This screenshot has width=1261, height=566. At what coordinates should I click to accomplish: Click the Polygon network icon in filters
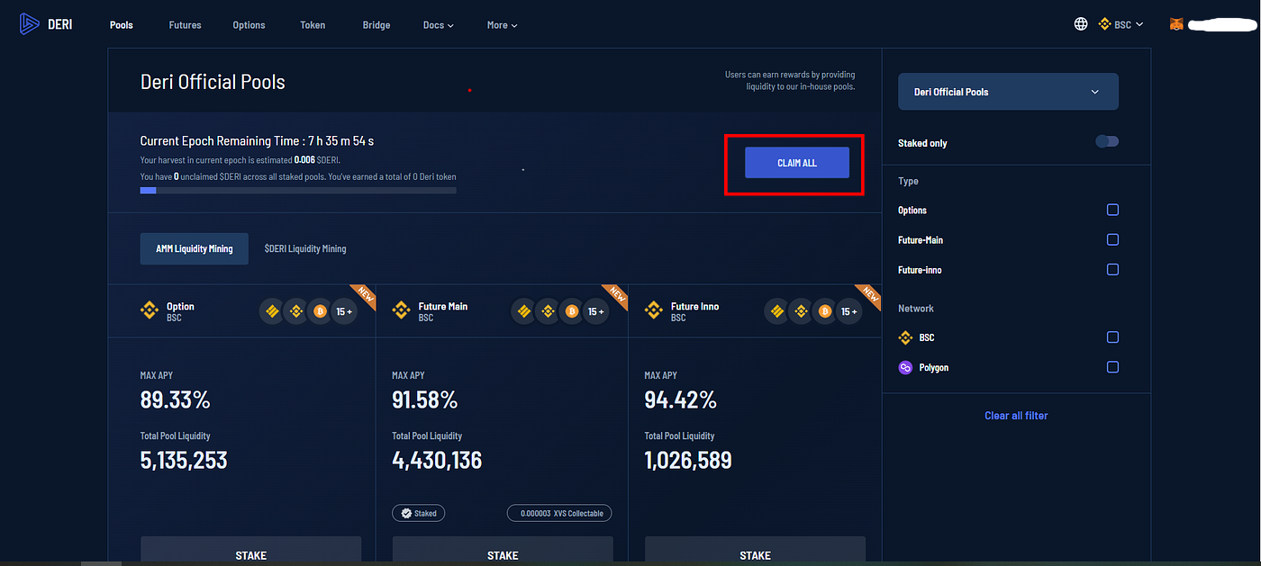(905, 367)
